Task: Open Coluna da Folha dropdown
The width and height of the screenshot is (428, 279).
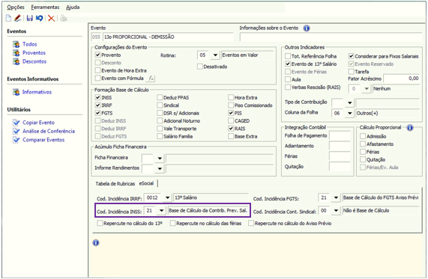Action: pyautogui.click(x=349, y=114)
